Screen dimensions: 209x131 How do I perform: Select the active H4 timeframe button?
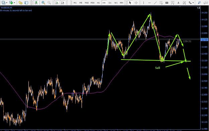[104, 3]
